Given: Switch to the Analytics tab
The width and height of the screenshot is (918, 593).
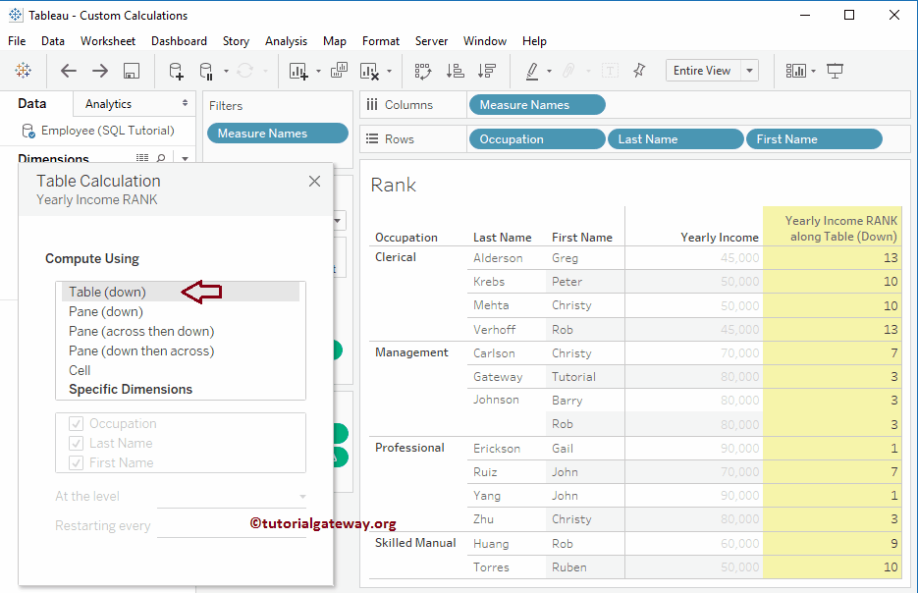Looking at the screenshot, I should click(108, 104).
